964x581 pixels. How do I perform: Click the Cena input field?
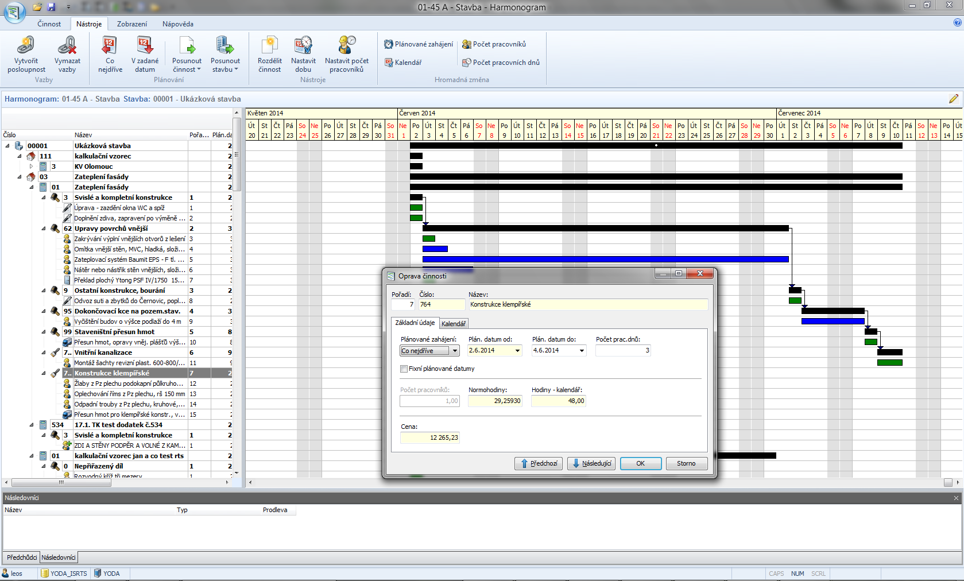[430, 437]
